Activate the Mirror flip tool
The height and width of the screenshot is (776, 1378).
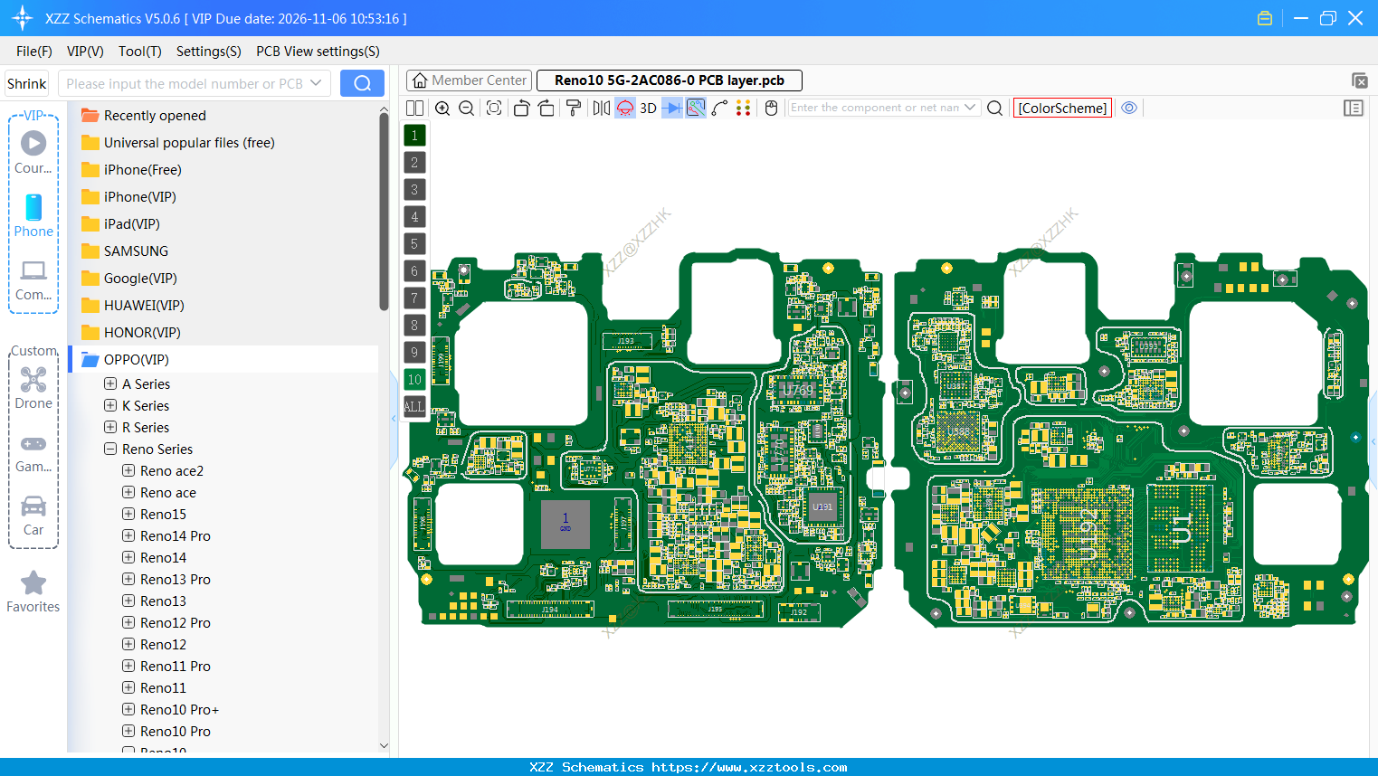point(600,108)
